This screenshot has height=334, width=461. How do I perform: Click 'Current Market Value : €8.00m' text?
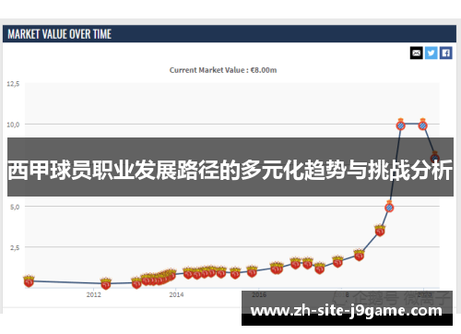click(223, 70)
